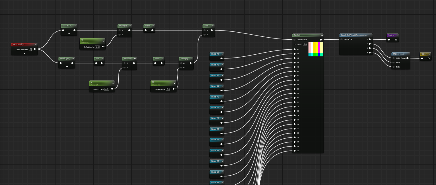
Task: Open the Base A4 node header chevron
Action: pyautogui.click(x=222, y=86)
